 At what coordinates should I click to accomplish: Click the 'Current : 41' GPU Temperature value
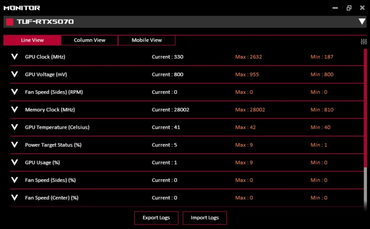(166, 127)
